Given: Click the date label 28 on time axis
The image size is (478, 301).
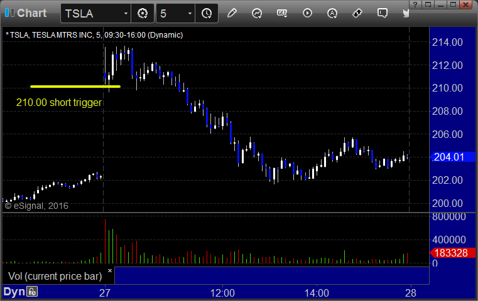Looking at the screenshot, I should (411, 293).
